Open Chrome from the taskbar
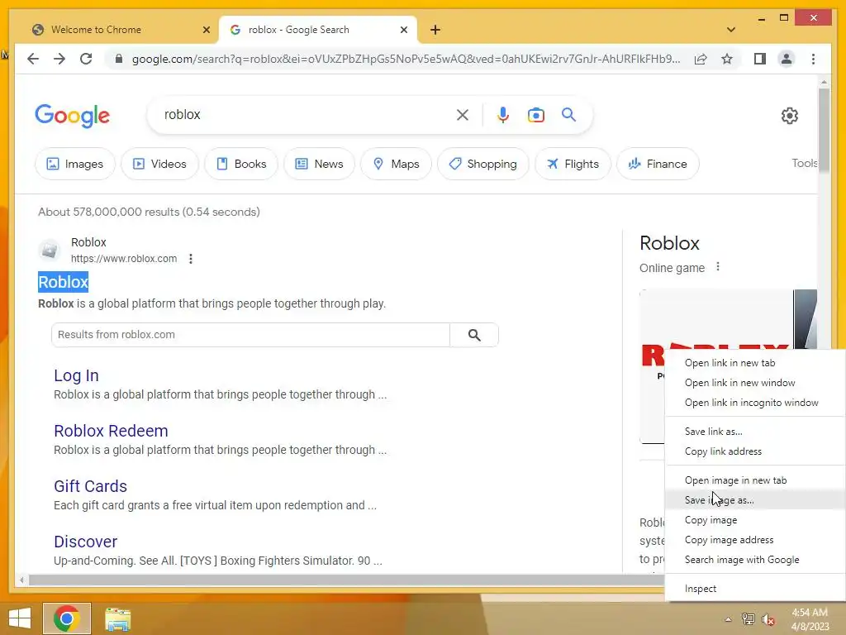Image resolution: width=846 pixels, height=635 pixels. 67,618
